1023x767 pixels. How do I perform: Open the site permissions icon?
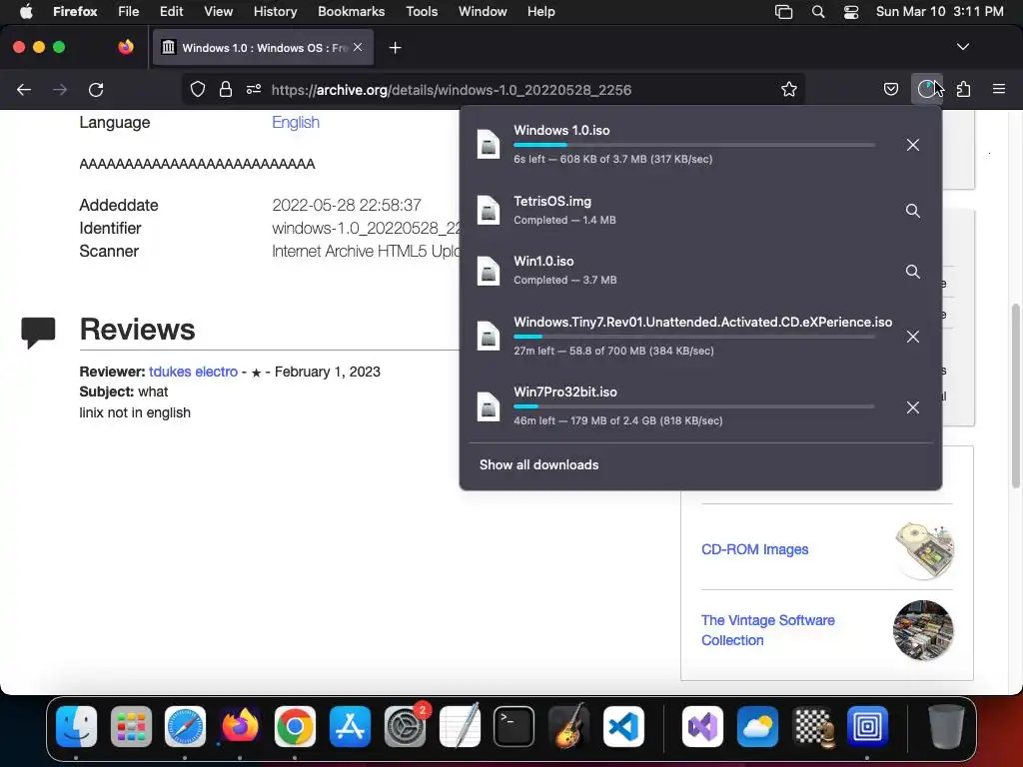tap(254, 89)
